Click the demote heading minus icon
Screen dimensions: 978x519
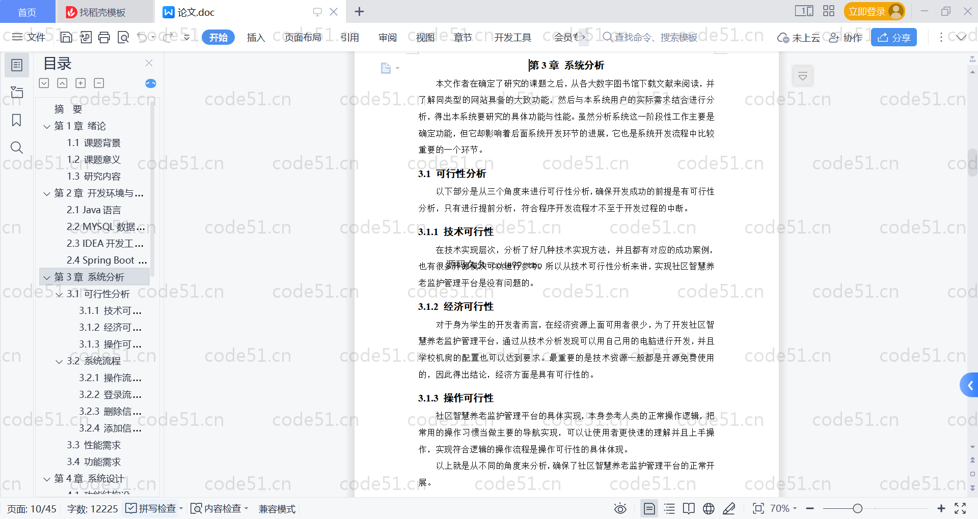pos(99,83)
